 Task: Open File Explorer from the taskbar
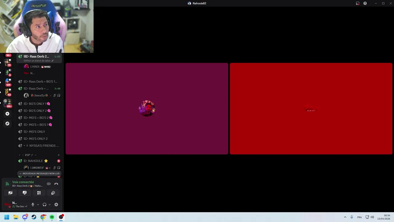click(16, 217)
